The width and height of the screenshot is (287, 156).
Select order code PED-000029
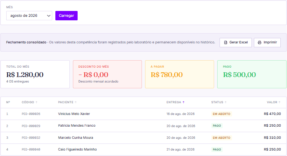[x=31, y=126]
